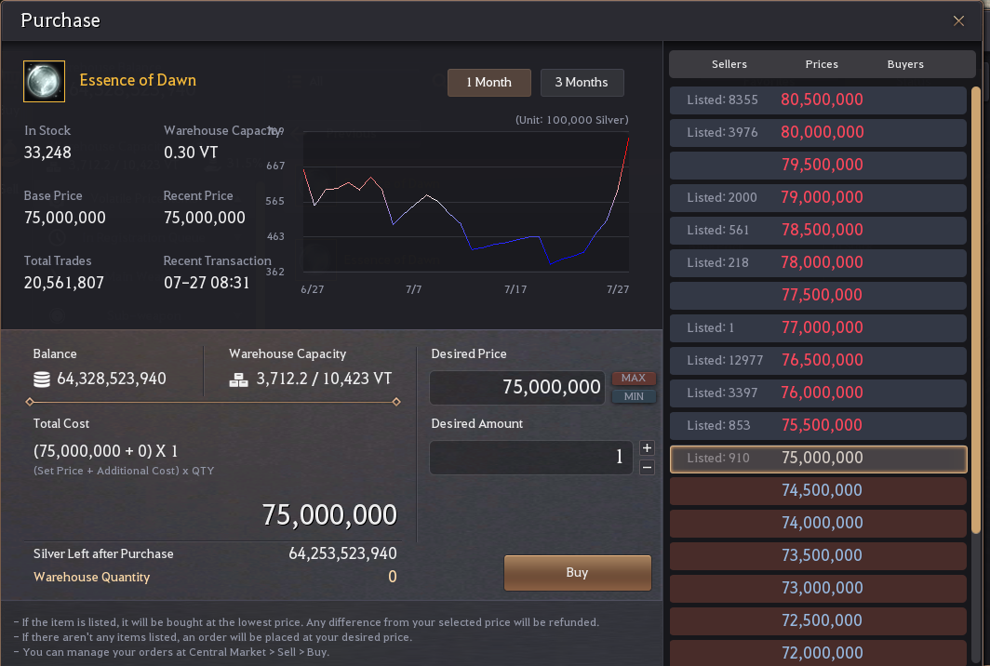This screenshot has width=990, height=666.
Task: Click the silver coin stack Balance icon
Action: click(42, 380)
